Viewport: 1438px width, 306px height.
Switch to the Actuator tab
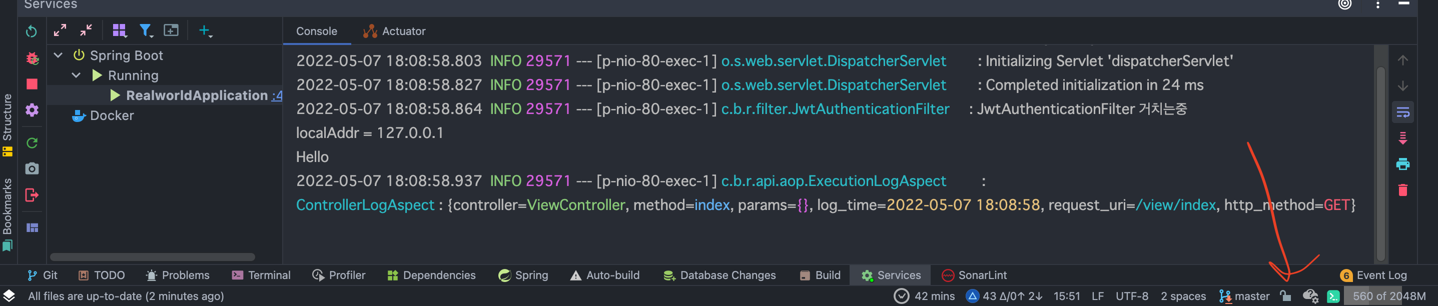[394, 31]
